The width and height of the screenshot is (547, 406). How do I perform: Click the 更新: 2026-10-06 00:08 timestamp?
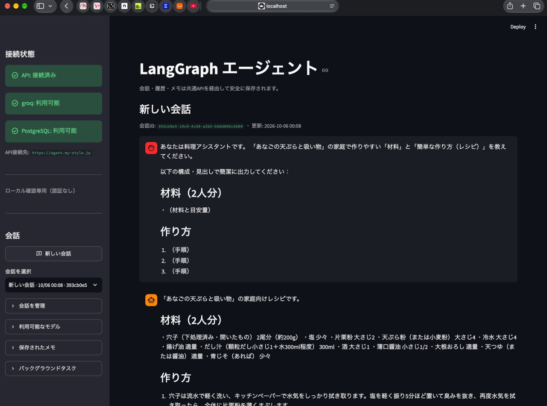click(276, 126)
